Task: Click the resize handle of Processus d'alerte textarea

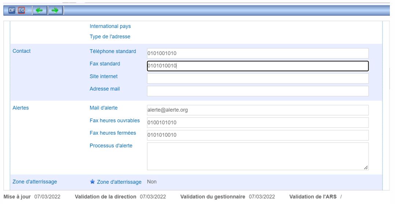Action: point(366,167)
